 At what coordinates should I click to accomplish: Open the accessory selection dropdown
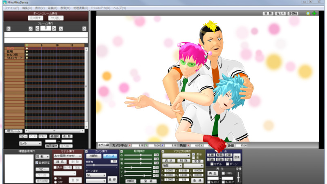(176, 155)
